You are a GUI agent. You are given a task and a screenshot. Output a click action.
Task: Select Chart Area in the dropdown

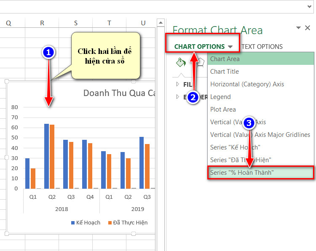[x=260, y=59]
